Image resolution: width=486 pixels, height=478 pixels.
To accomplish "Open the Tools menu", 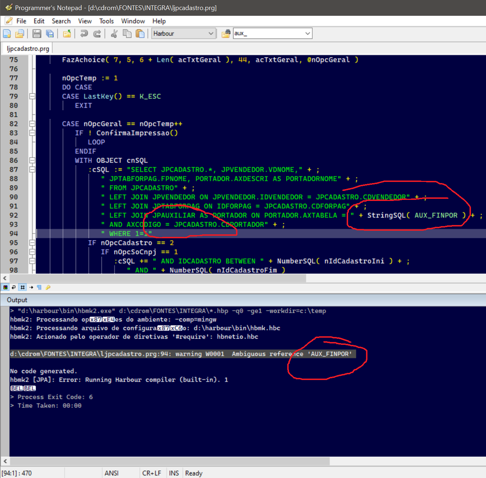I will 106,21.
